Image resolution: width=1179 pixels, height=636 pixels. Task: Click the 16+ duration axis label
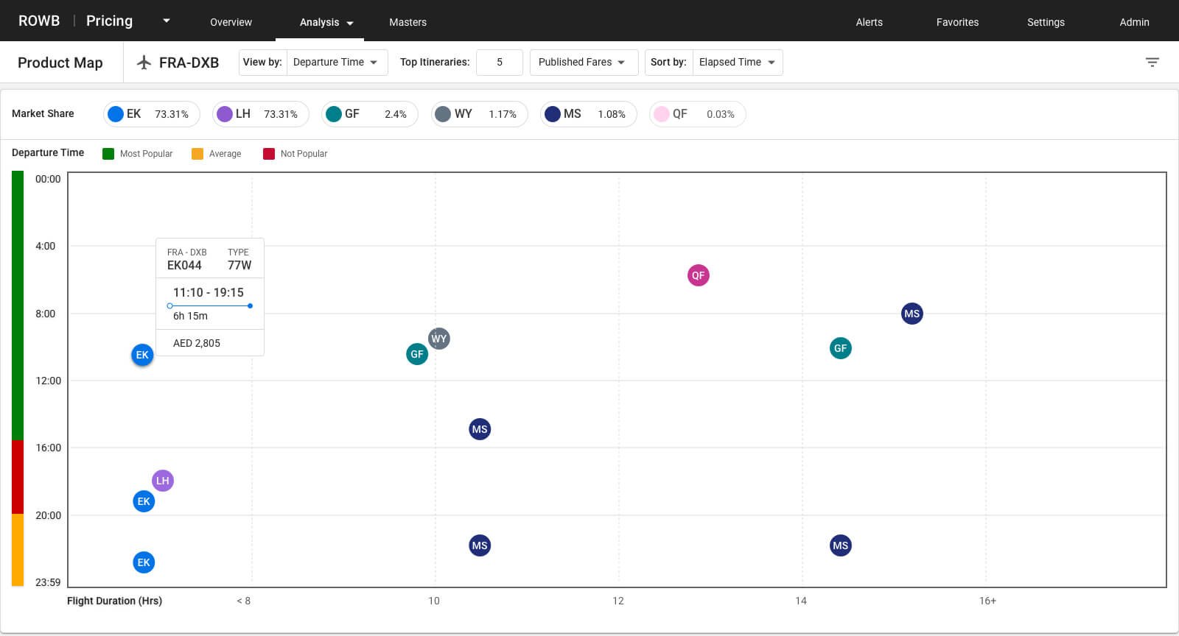pyautogui.click(x=987, y=601)
